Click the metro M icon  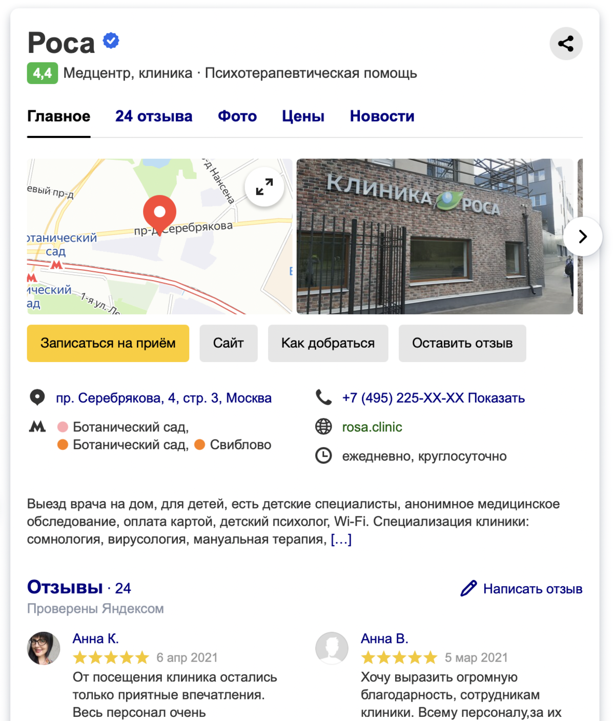(x=37, y=426)
